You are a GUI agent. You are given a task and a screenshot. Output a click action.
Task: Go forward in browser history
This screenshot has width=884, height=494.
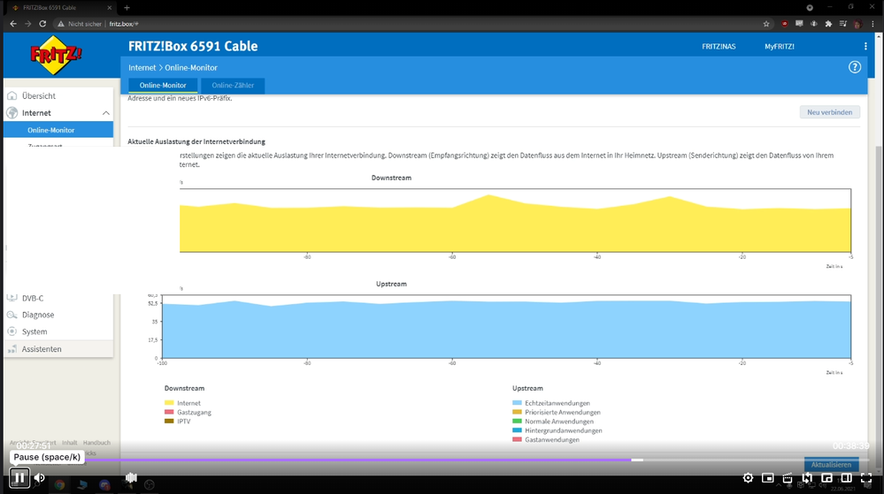click(27, 24)
